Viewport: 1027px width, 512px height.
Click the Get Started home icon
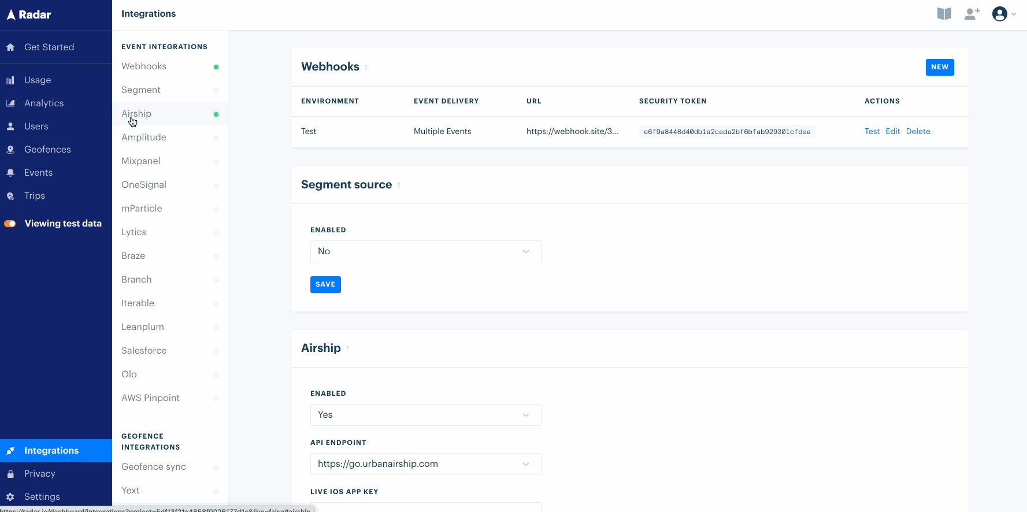10,47
